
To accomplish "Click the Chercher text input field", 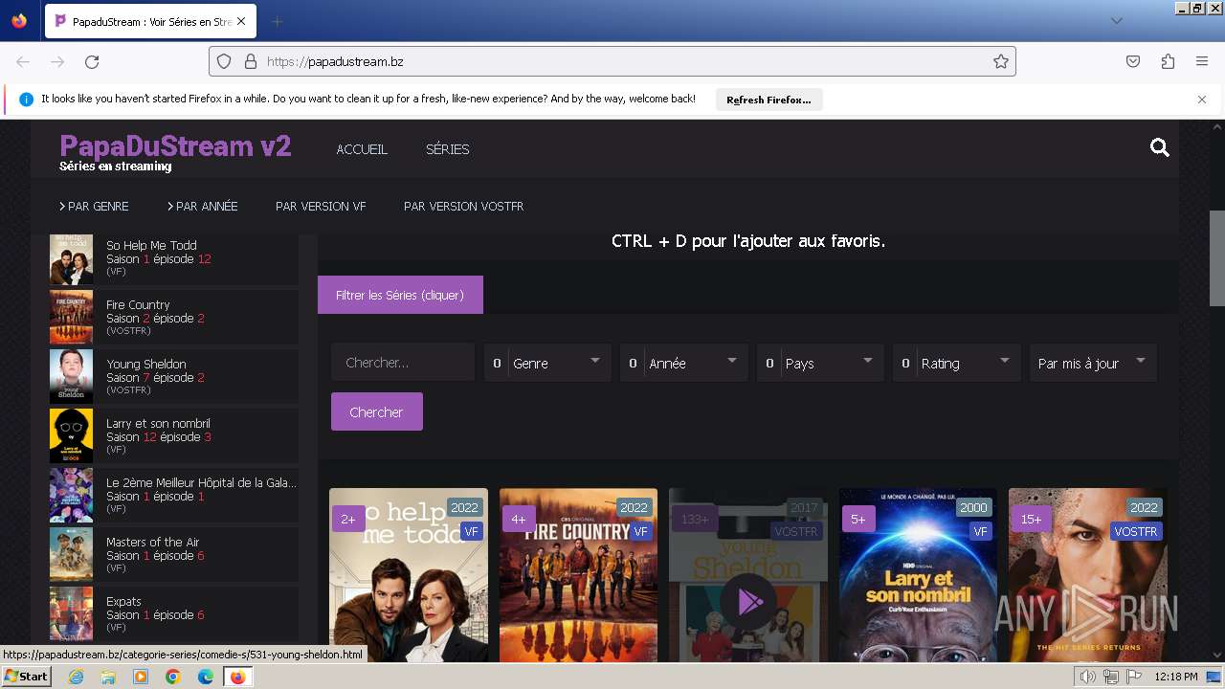I will click(x=403, y=363).
